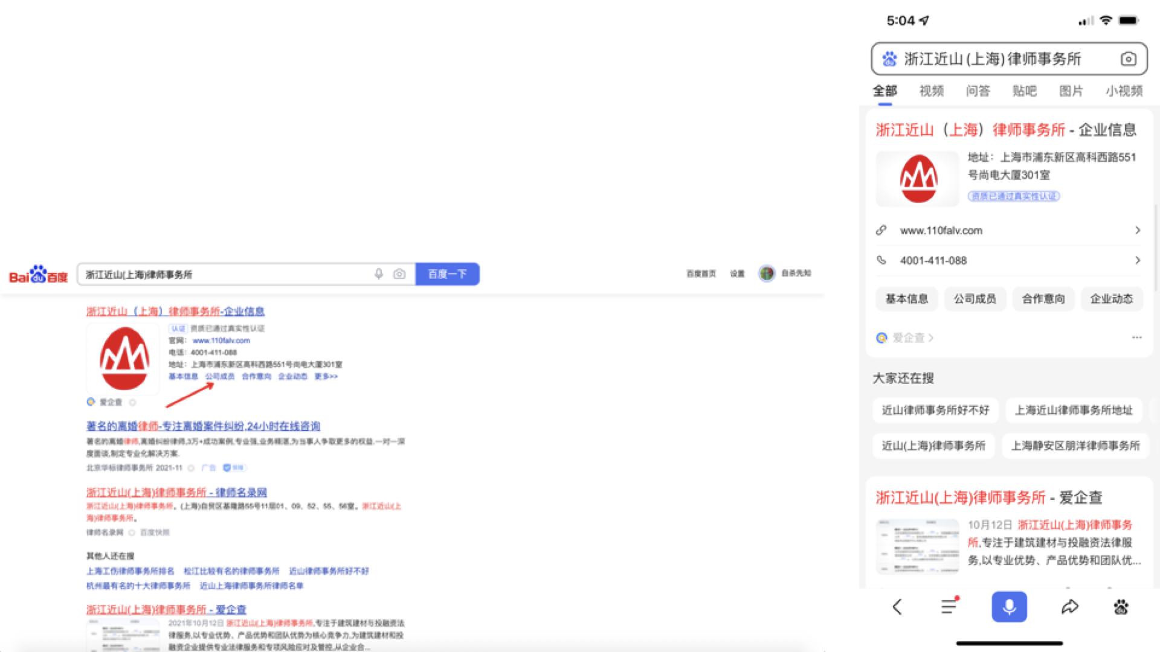Open the chevron on 4001-411-088 row
Screen dimensions: 1160x652
tap(1137, 261)
